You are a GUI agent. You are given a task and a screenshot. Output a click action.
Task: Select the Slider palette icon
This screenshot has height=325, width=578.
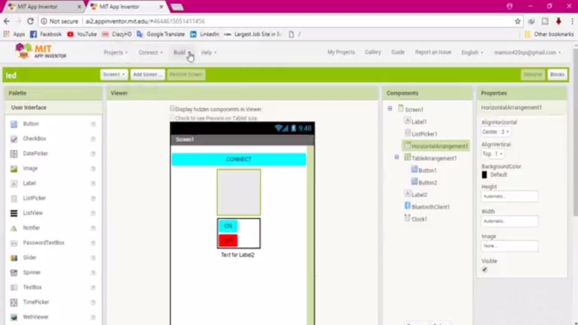(x=14, y=258)
